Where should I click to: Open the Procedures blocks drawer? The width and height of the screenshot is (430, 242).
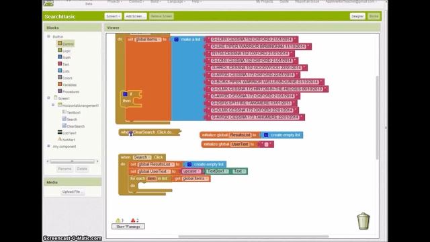pyautogui.click(x=69, y=91)
